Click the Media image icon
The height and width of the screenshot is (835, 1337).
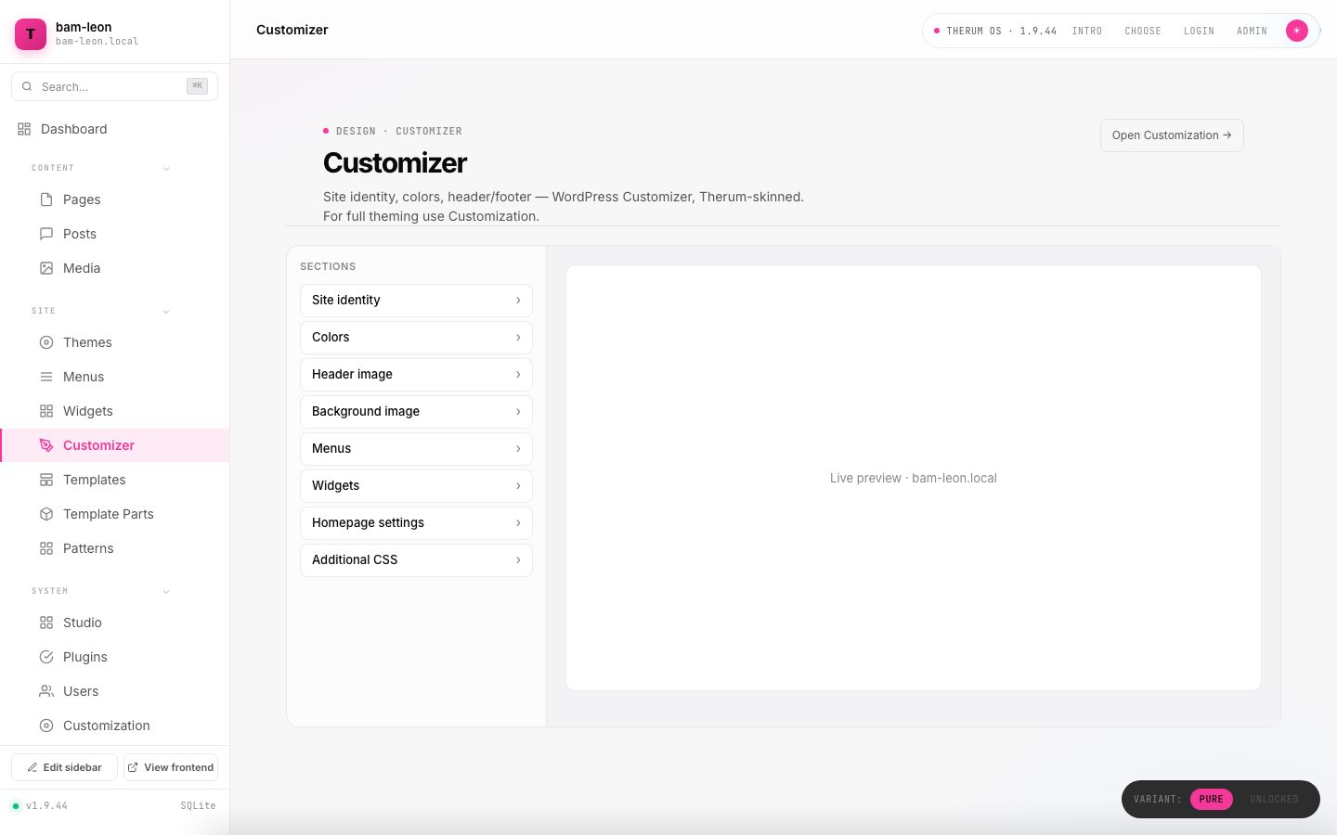[x=46, y=268]
